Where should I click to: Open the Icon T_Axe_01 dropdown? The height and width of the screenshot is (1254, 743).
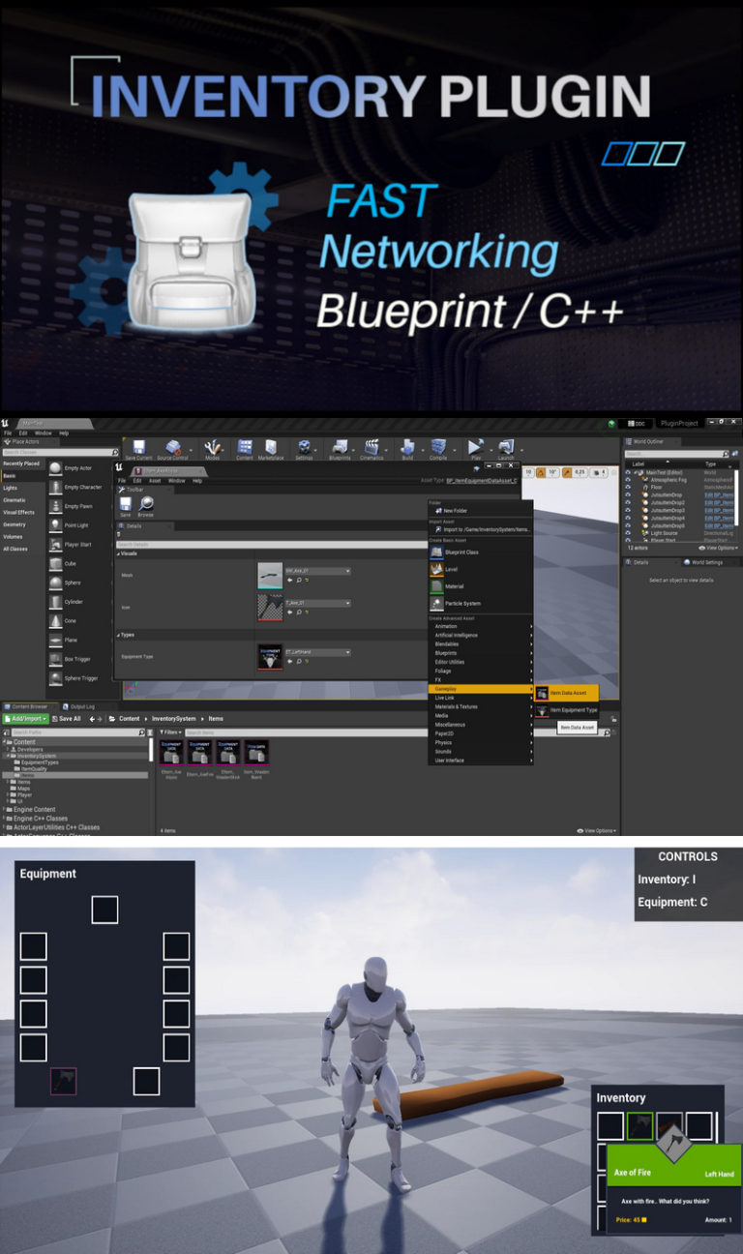(x=317, y=603)
